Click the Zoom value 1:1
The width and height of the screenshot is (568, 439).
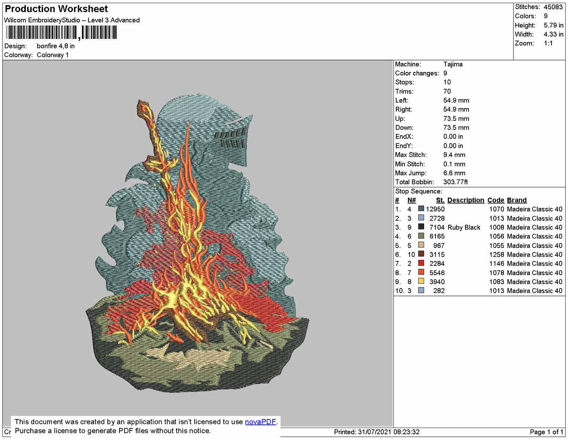pos(548,43)
